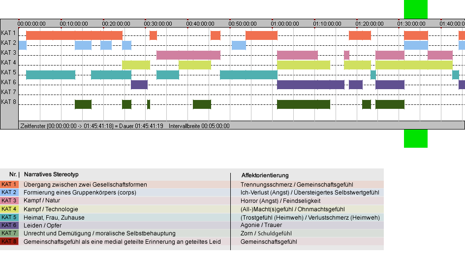Click the yellow KAT 4 legend swatch
Screen dimensions: 465x261
click(9, 209)
